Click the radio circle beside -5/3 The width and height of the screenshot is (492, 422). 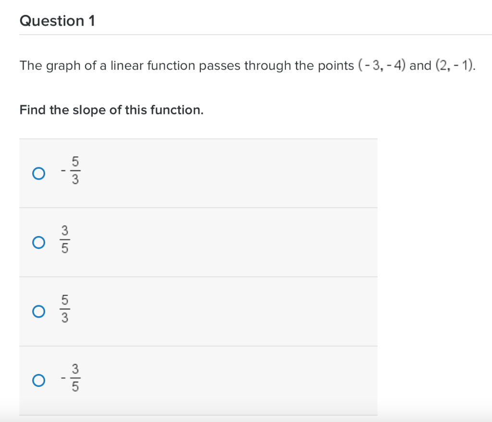(38, 173)
